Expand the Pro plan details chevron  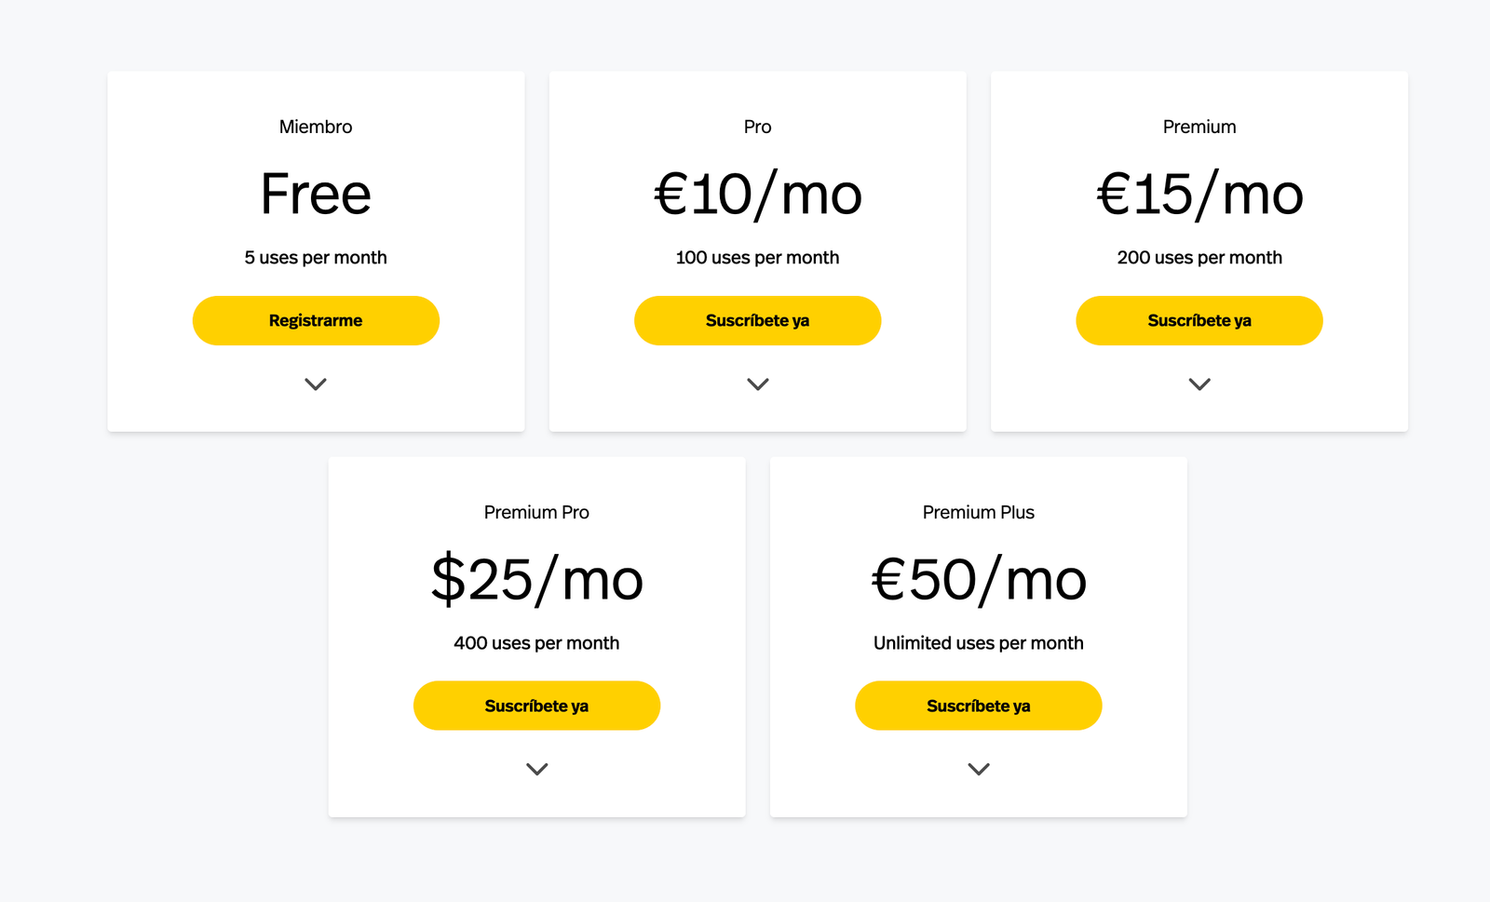pyautogui.click(x=758, y=384)
